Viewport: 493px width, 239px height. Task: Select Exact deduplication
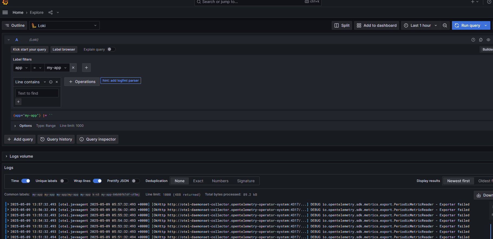(198, 181)
